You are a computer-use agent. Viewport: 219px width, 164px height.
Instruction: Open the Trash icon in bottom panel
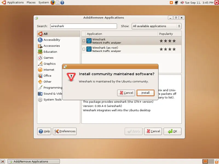(217, 161)
